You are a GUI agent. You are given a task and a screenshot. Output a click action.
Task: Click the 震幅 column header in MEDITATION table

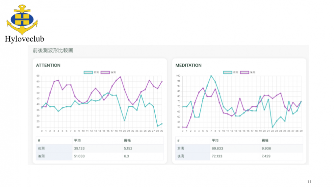[x=265, y=141]
